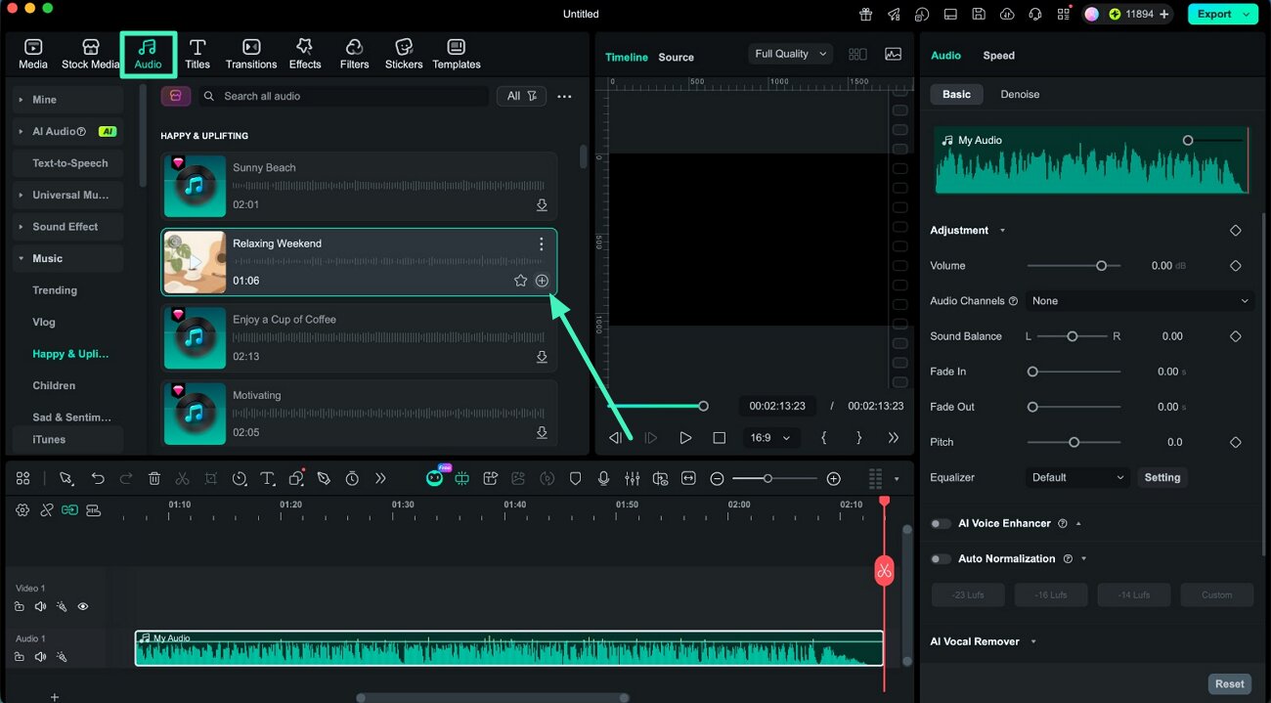The height and width of the screenshot is (703, 1271).
Task: Mute the Audio 1 track
Action: 40,657
